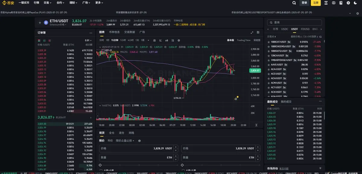Click the Ethereum coin logo
This screenshot has width=362, height=174.
(x=46, y=22)
